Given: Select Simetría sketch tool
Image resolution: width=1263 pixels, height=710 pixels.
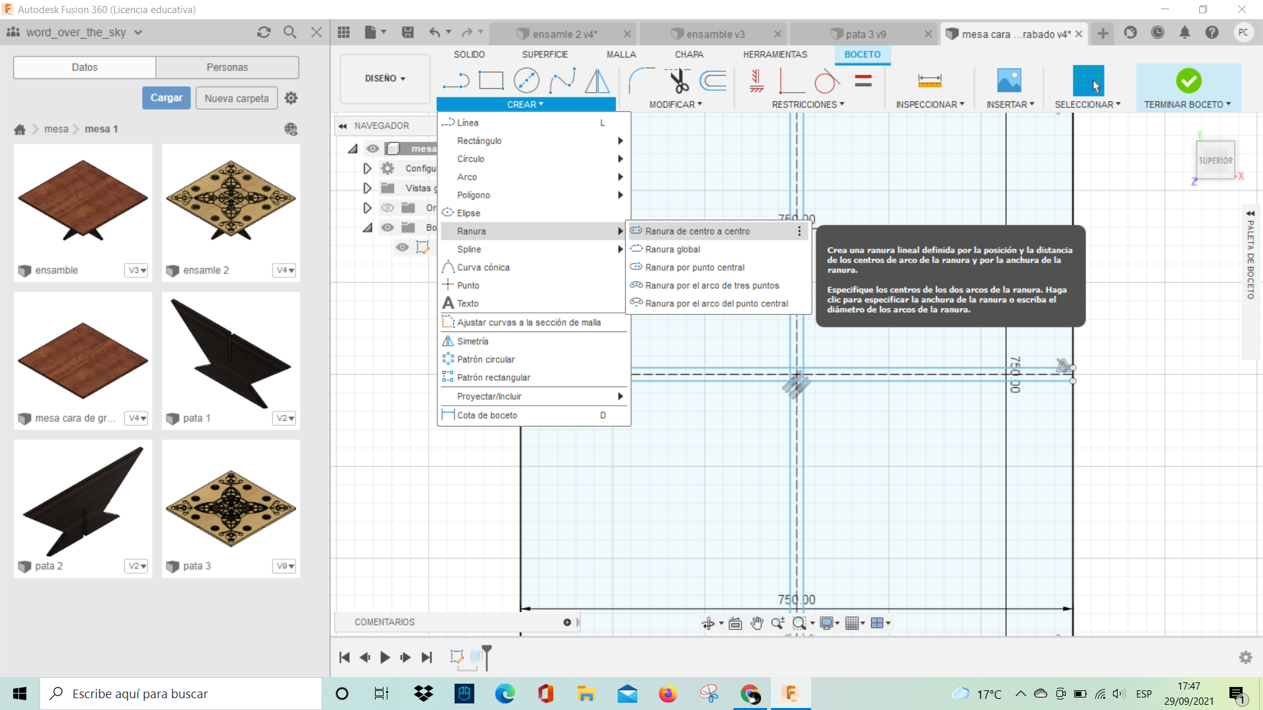Looking at the screenshot, I should 473,341.
